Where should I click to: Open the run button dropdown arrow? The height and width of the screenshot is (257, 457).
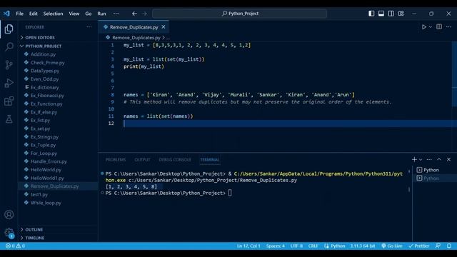point(431,27)
